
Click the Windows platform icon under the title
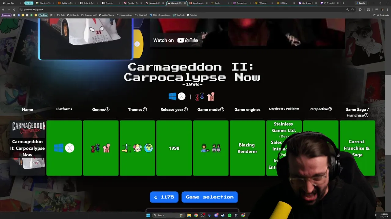click(x=172, y=96)
